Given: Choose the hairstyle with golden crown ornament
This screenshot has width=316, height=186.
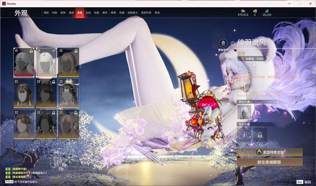Looking at the screenshot, I should pos(68,93).
